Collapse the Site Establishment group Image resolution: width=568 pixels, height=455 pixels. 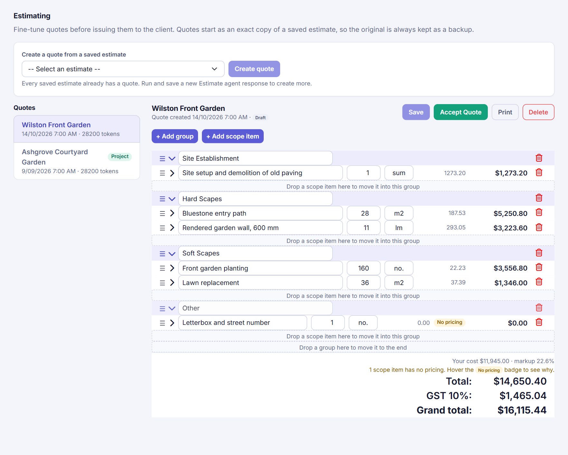(x=172, y=158)
